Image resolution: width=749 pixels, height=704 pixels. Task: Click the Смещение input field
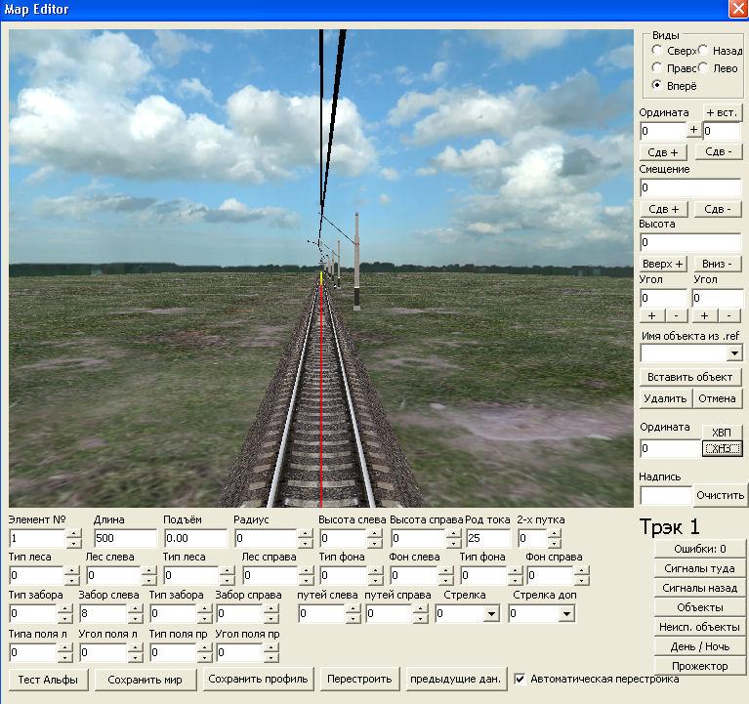coord(689,187)
